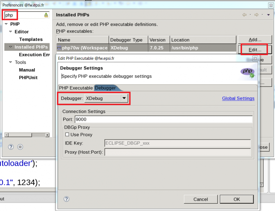Click the forward navigation arrow in Preferences
This screenshot has height=211, width=275.
256,15
